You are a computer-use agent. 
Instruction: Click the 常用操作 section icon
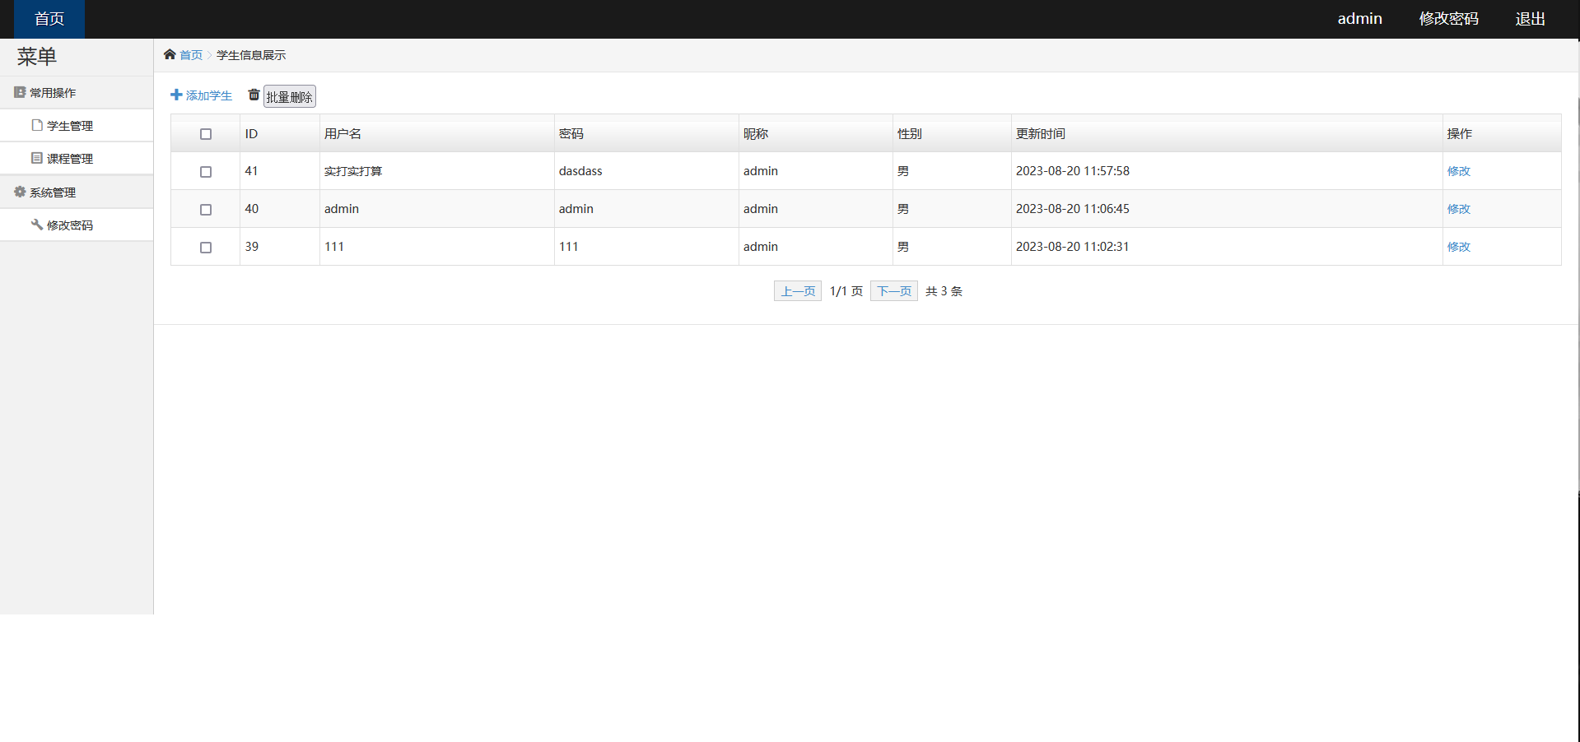pyautogui.click(x=20, y=92)
